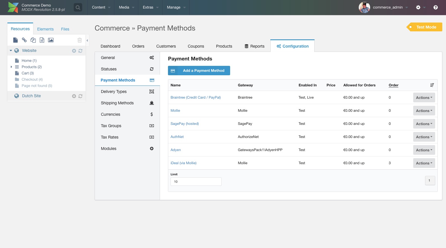
Task: Add resource to Website context plus icon
Action: tap(74, 51)
